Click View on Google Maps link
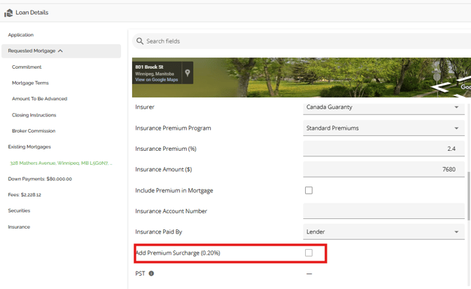 tap(157, 80)
